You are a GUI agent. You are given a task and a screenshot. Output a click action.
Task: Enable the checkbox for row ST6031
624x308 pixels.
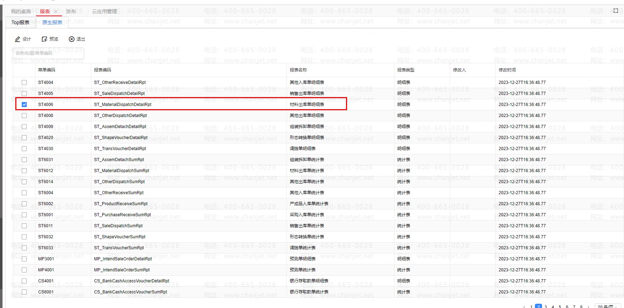[24, 160]
